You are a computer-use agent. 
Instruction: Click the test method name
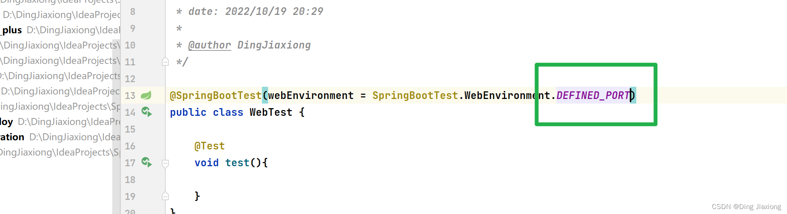coord(237,163)
